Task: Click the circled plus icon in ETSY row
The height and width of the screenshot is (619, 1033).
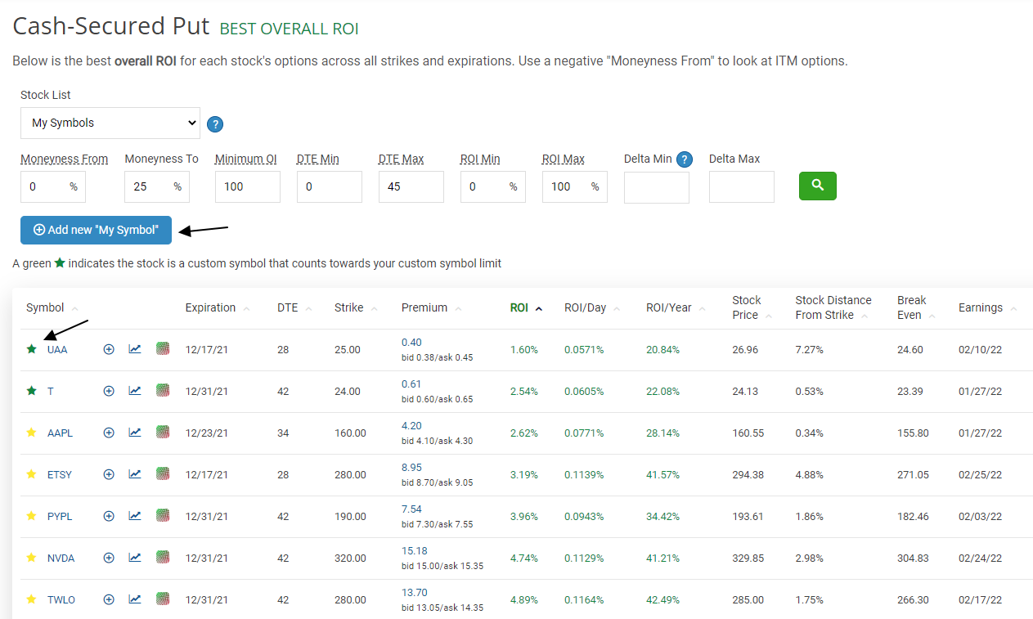Action: 109,474
